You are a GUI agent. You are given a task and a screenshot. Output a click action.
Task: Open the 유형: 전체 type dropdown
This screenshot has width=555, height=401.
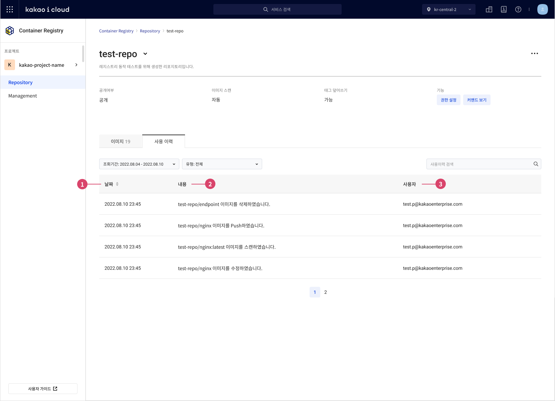pyautogui.click(x=222, y=164)
